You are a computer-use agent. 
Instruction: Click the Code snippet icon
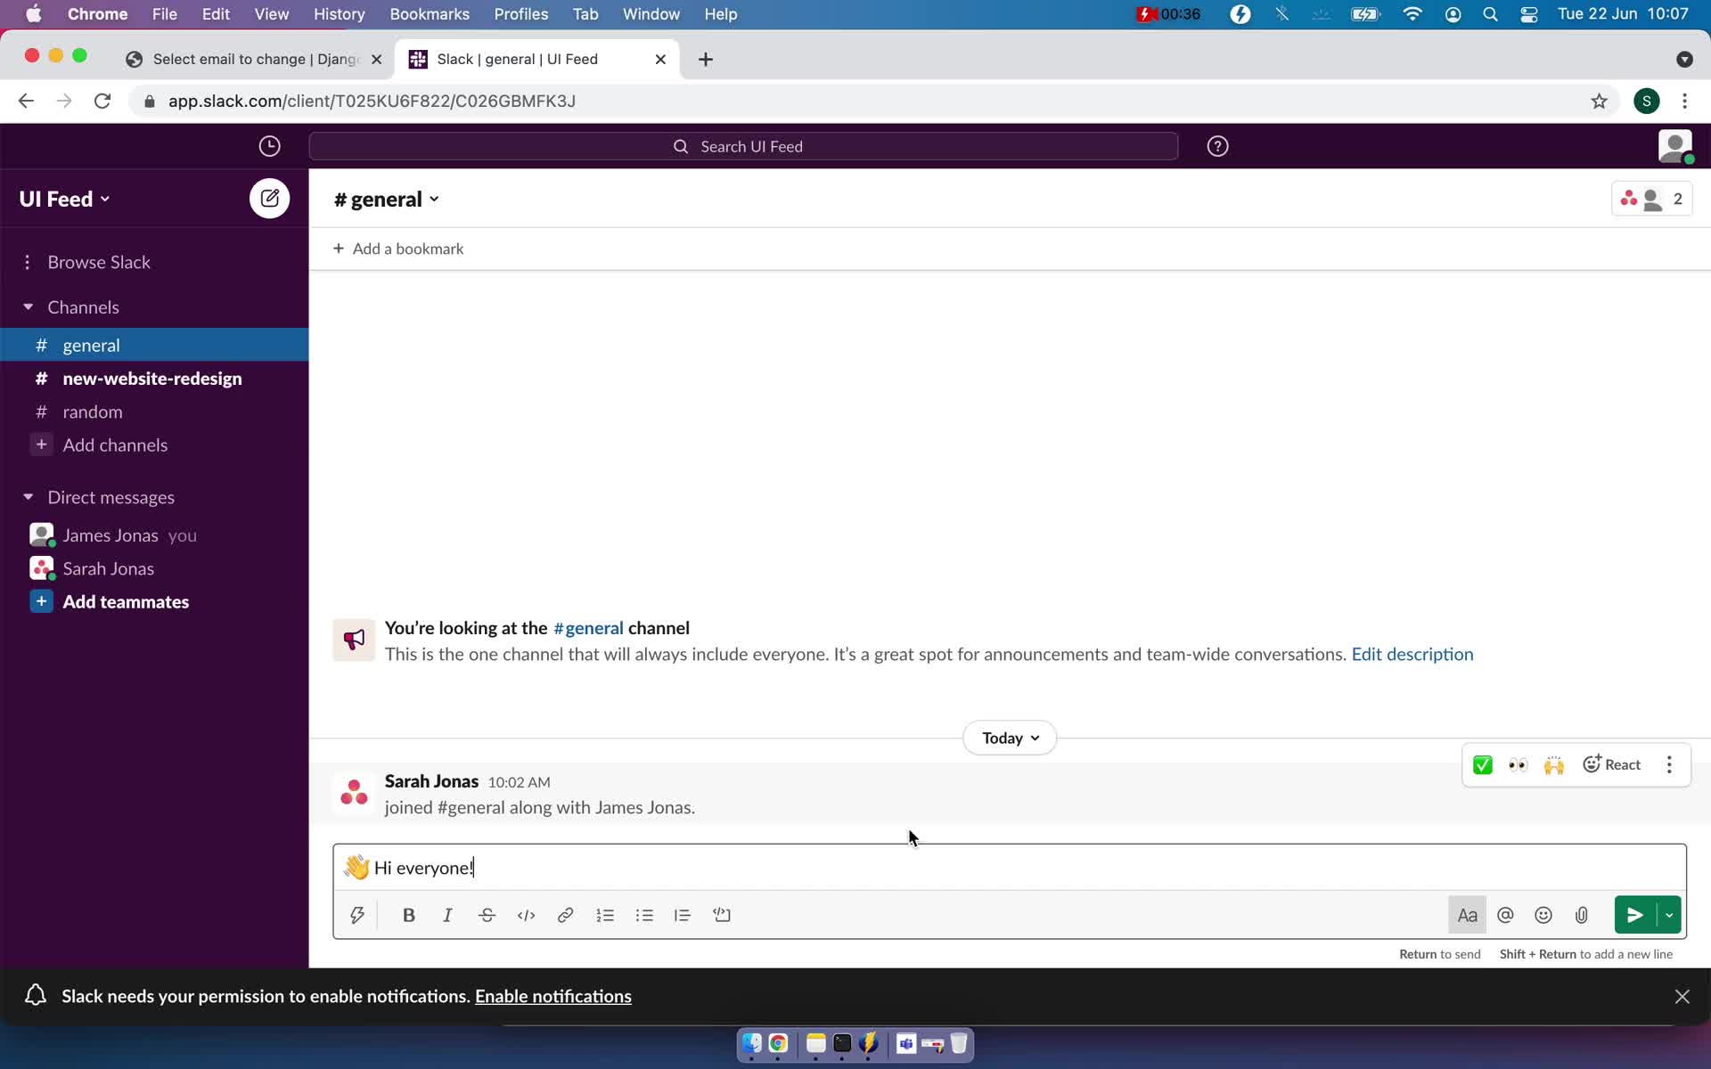(x=723, y=914)
